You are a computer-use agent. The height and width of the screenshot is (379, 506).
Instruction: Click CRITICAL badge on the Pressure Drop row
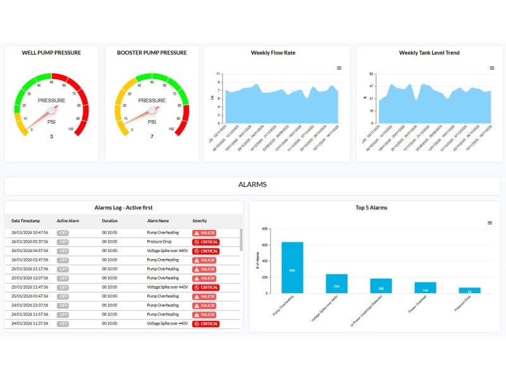click(x=206, y=242)
